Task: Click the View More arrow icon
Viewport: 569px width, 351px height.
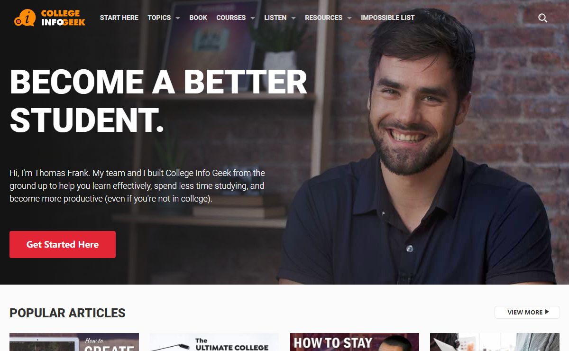Action: pos(547,312)
